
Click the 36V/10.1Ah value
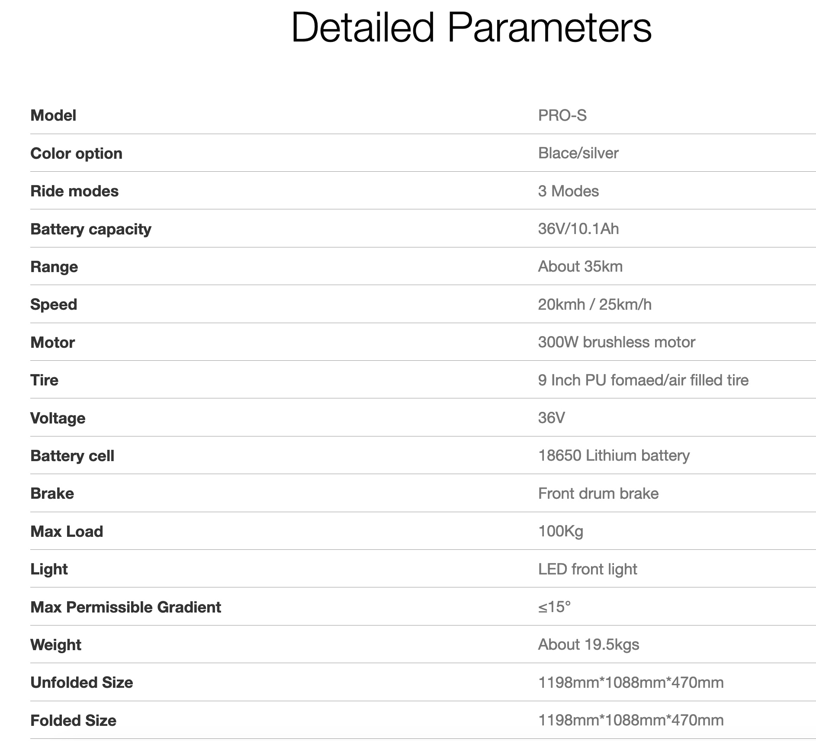point(578,229)
